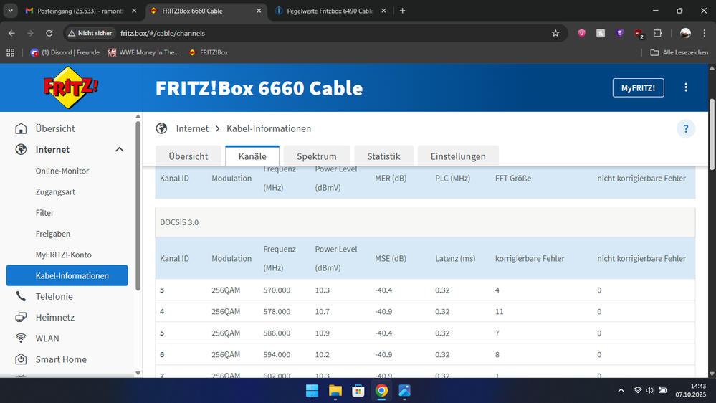Open the tab search dropdown arrow
716x403 pixels.
pos(10,11)
